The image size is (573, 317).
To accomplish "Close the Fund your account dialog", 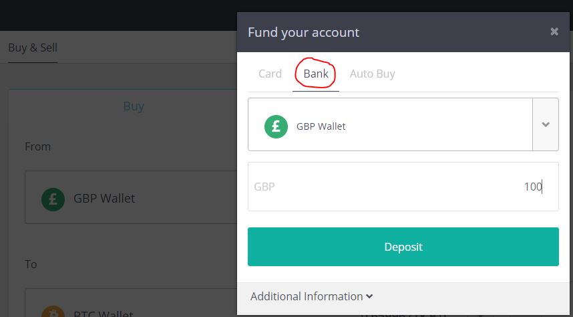I will [x=554, y=32].
